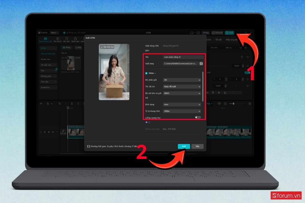The image size is (305, 203).
Task: Select the Xóa nền tab in properties
Action: (214, 47)
